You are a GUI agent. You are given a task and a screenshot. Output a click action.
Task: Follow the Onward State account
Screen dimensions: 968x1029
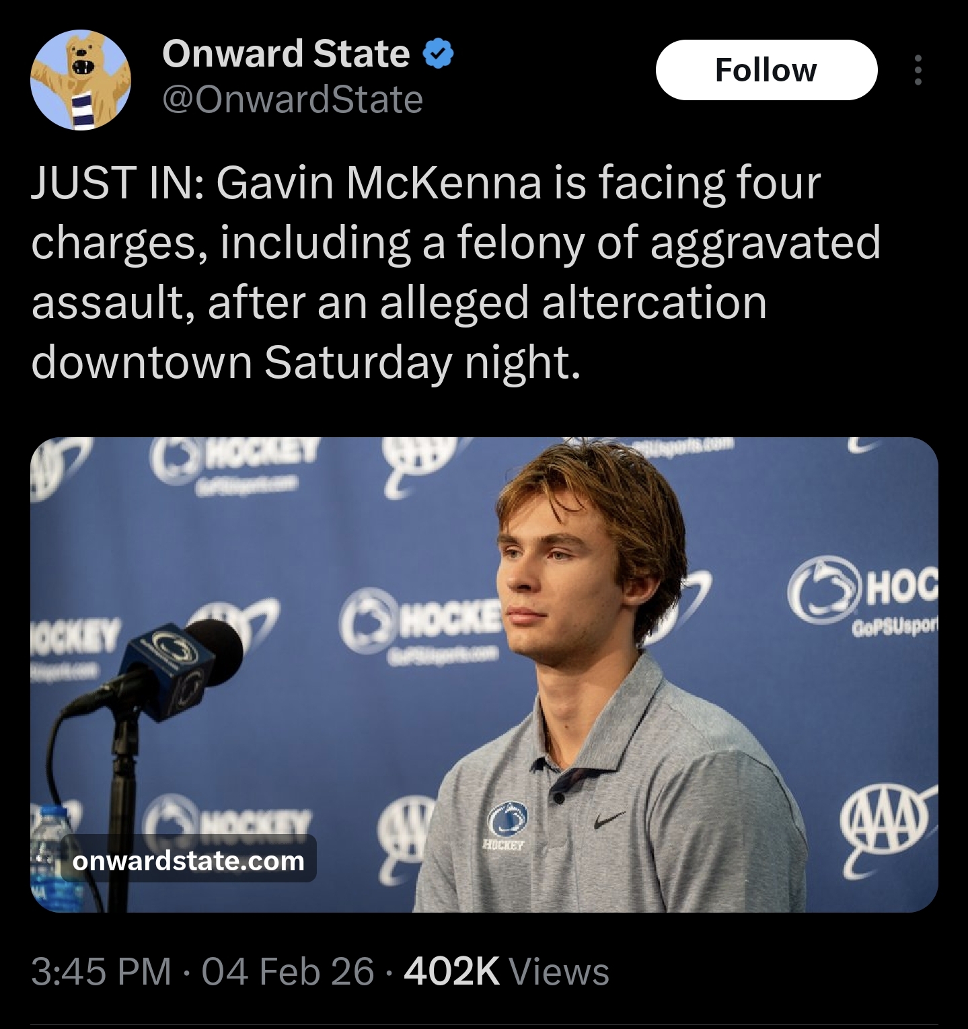click(x=766, y=70)
